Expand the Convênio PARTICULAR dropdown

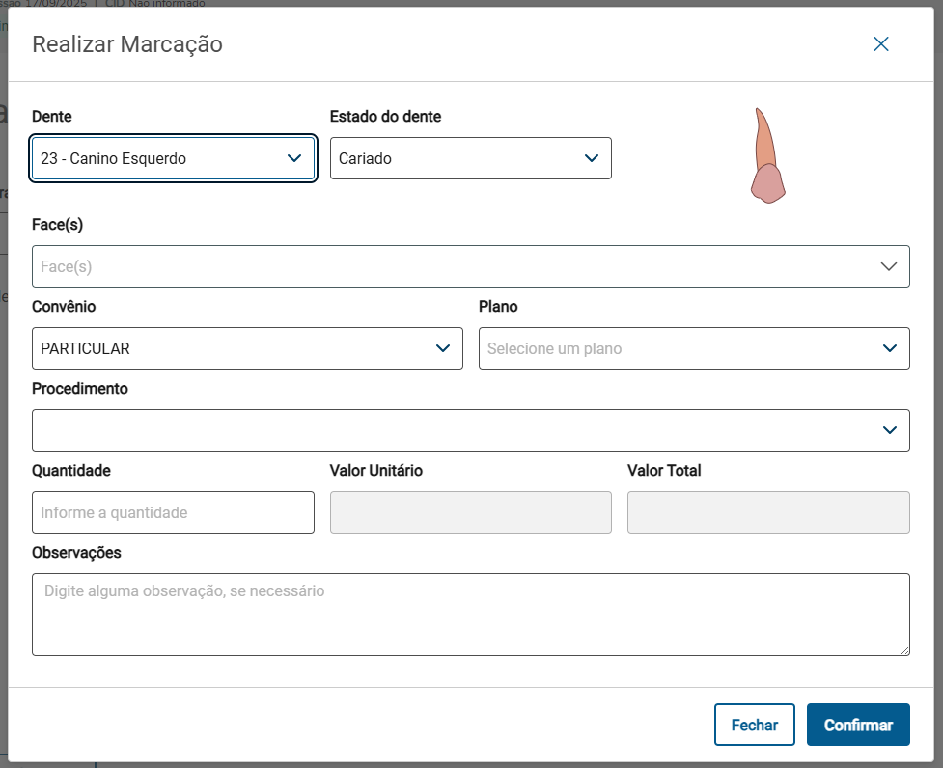[x=443, y=348]
